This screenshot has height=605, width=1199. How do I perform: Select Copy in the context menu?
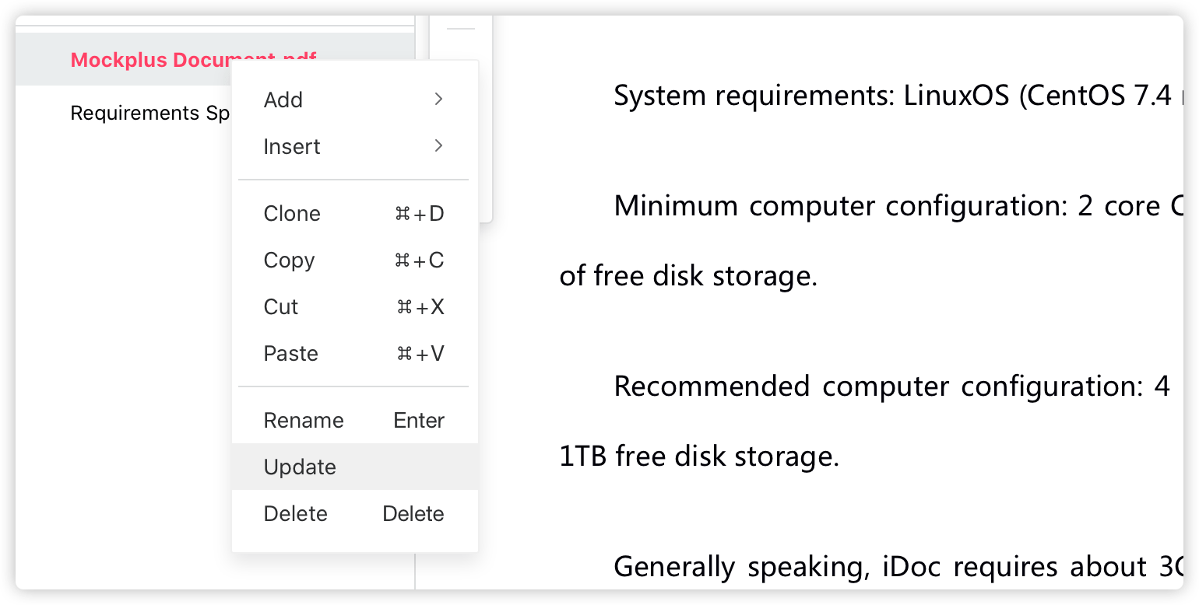[x=289, y=261]
